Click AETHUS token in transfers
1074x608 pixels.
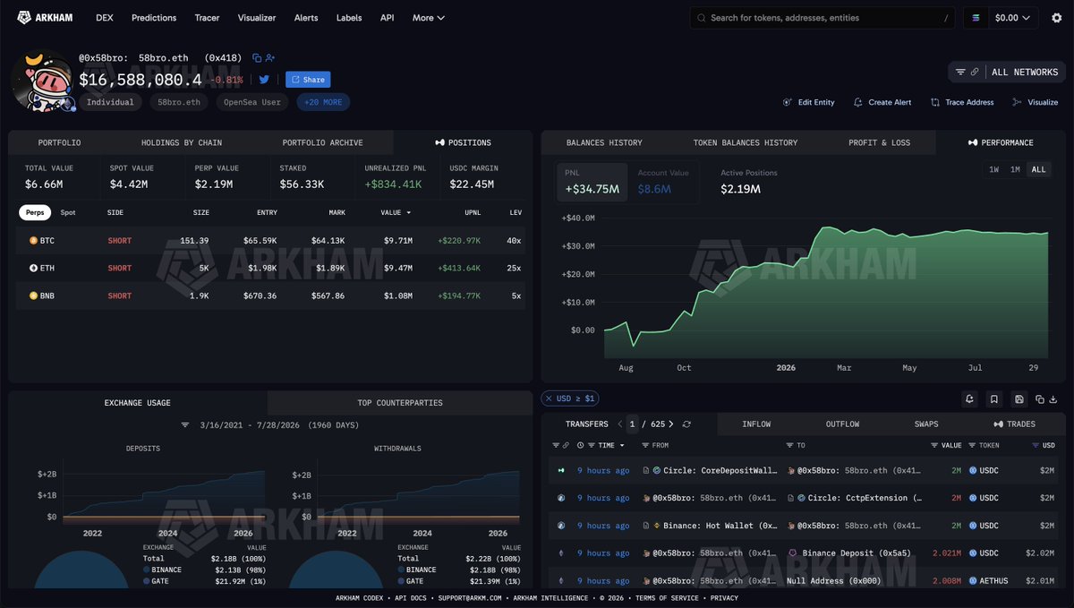(x=993, y=580)
